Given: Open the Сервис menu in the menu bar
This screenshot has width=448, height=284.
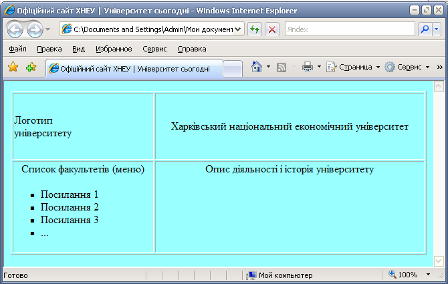Looking at the screenshot, I should 154,49.
